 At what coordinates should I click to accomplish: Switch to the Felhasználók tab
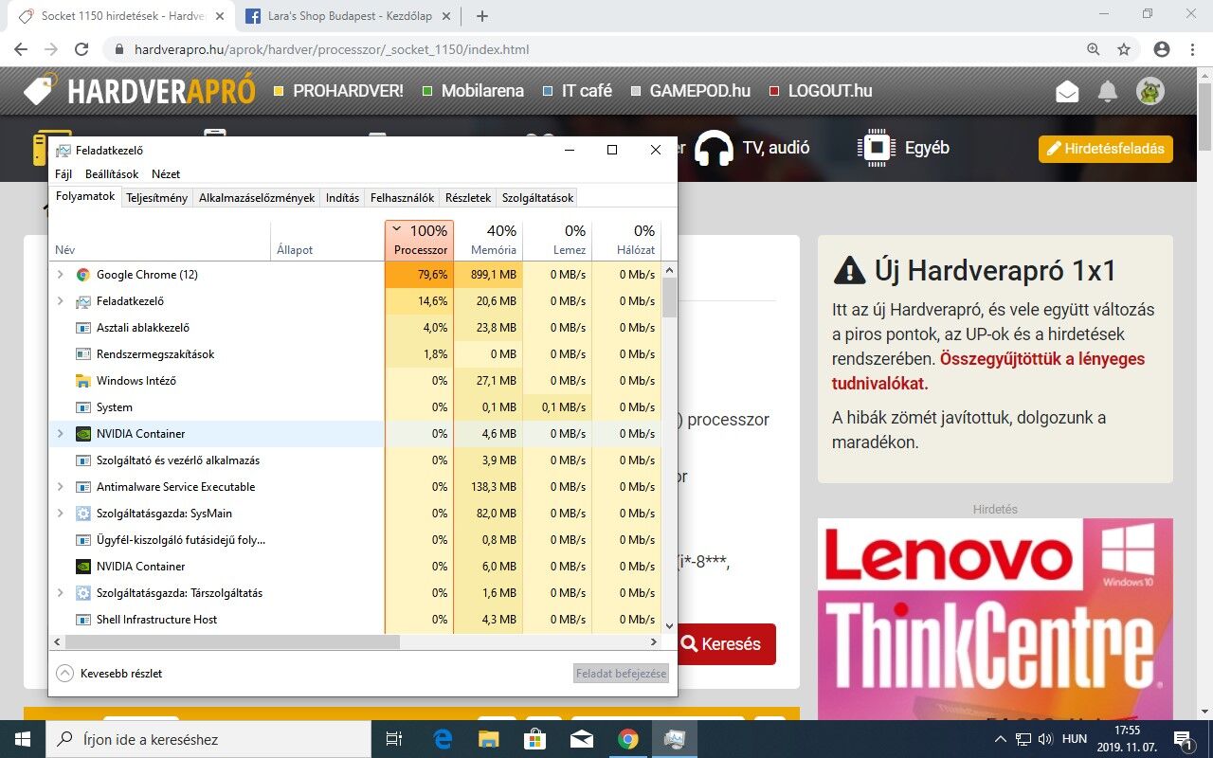coord(403,198)
